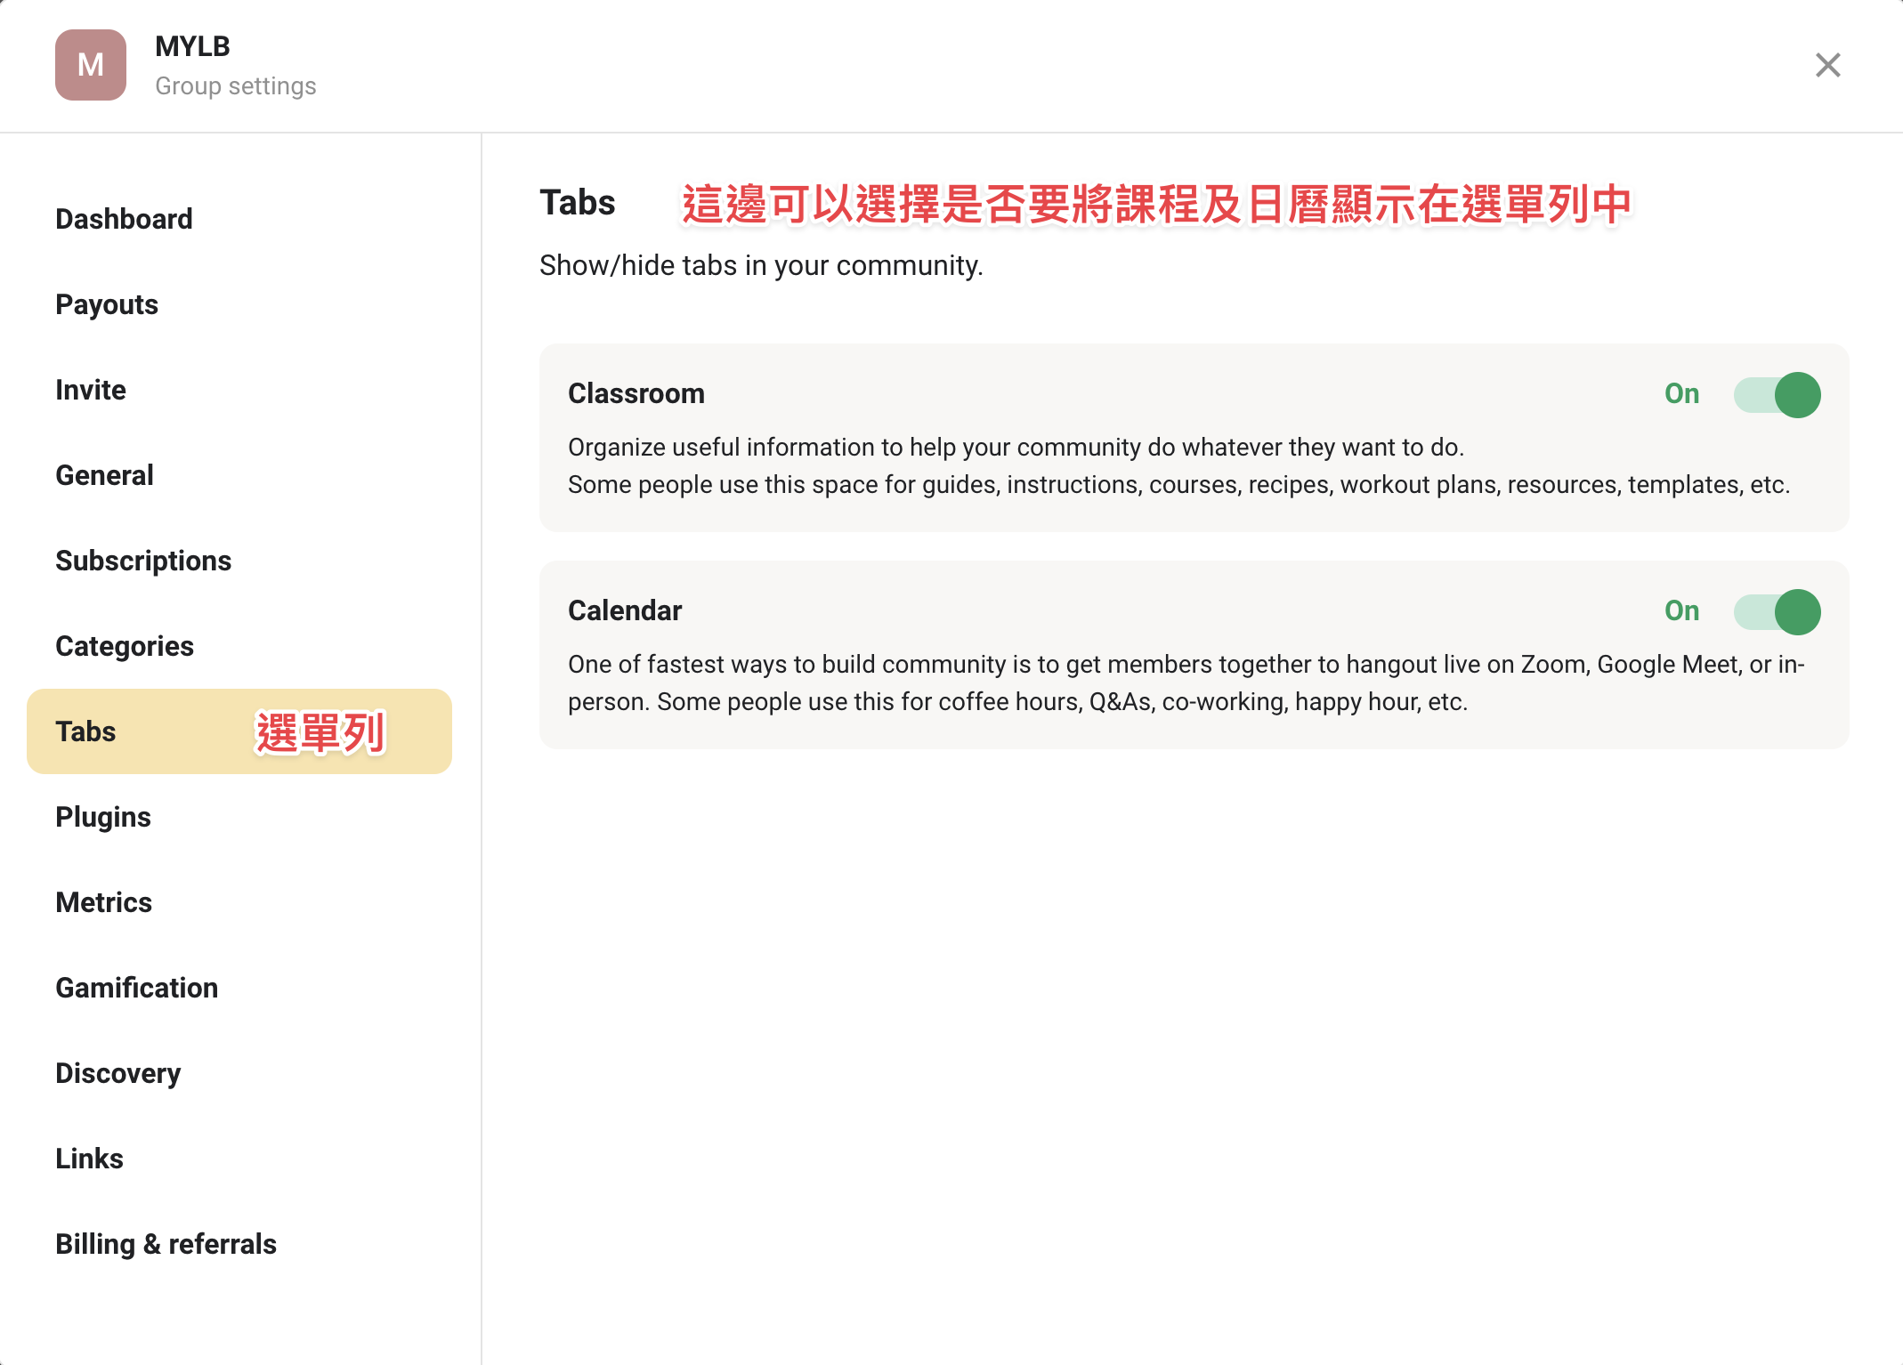Turn off the Calendar tab toggle

1777,611
